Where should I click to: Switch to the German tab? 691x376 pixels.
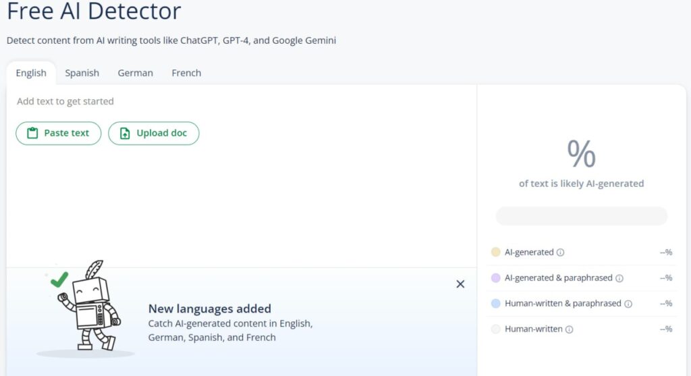(x=135, y=73)
